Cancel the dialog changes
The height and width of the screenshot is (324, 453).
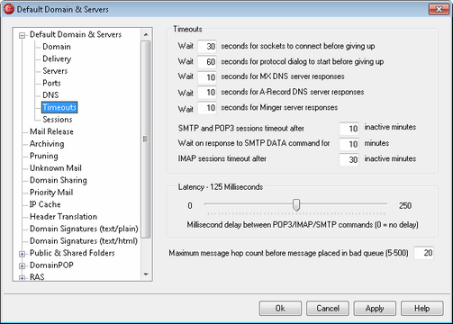pos(328,309)
